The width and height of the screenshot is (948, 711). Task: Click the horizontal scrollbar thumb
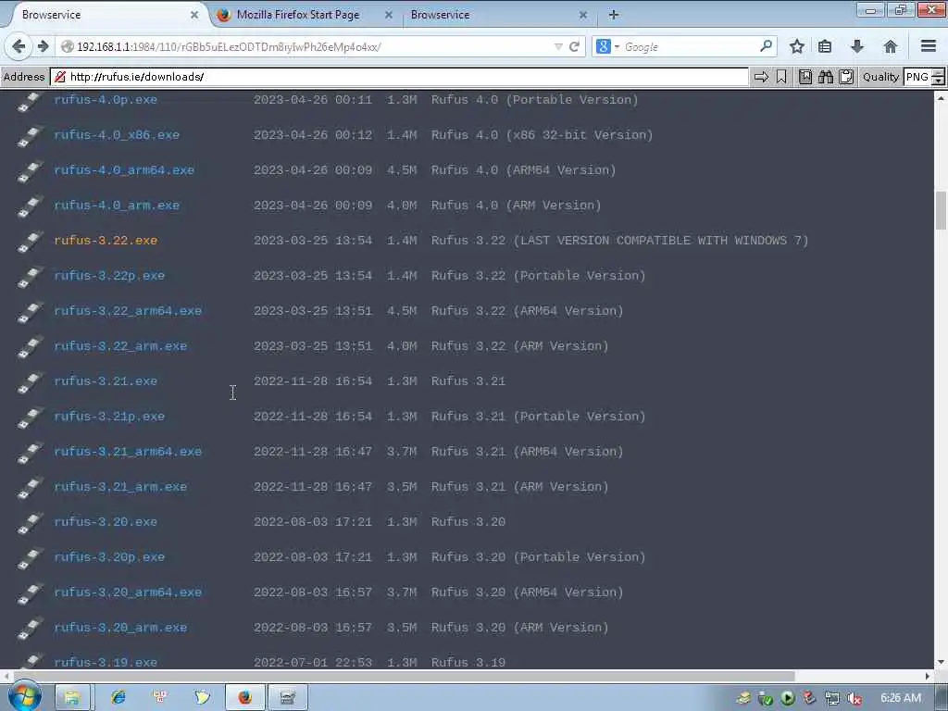(x=404, y=676)
